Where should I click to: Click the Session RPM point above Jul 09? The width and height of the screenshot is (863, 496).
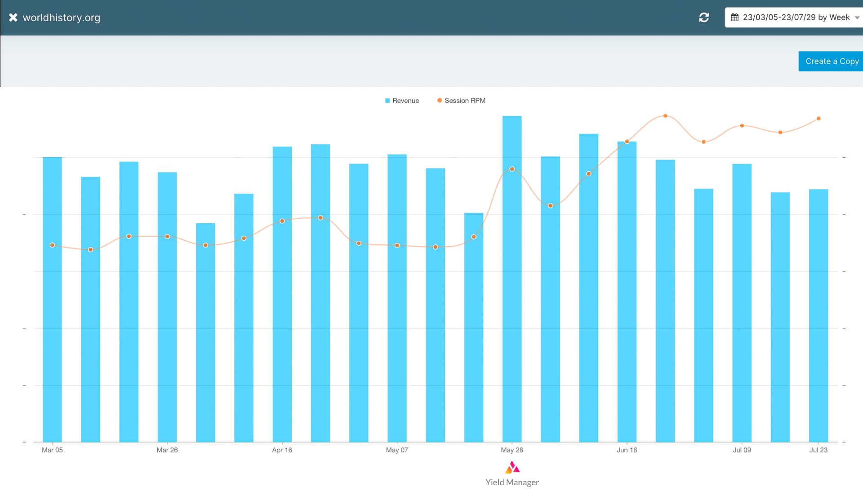click(742, 126)
